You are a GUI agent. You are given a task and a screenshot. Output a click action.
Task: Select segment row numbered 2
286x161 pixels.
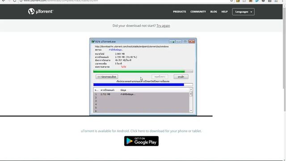click(141, 97)
